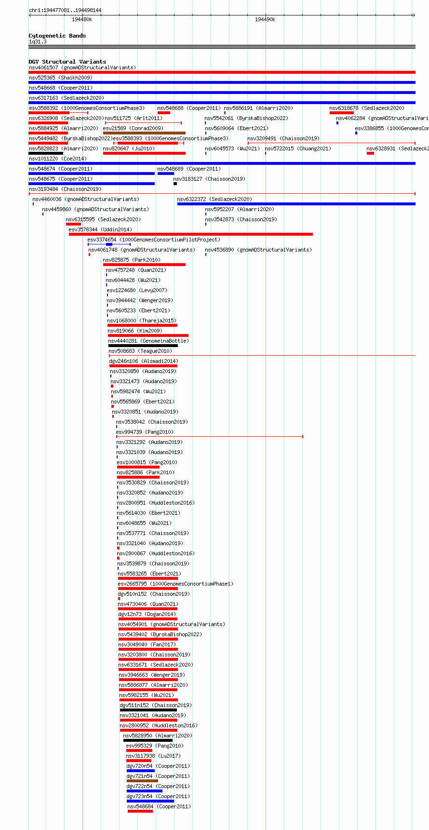Screen dimensions: 429x830
Task: Click nsv820647 (Ju2010) red bar
Action: point(144,153)
